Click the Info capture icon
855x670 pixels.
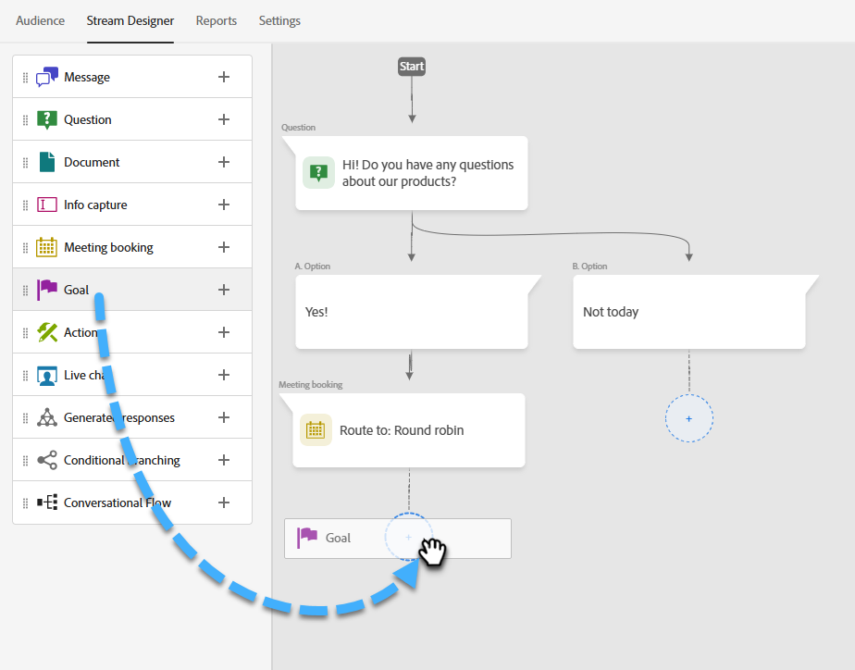click(x=47, y=205)
